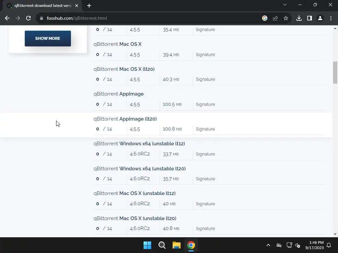Click Chrome icon in taskbar

pyautogui.click(x=191, y=245)
